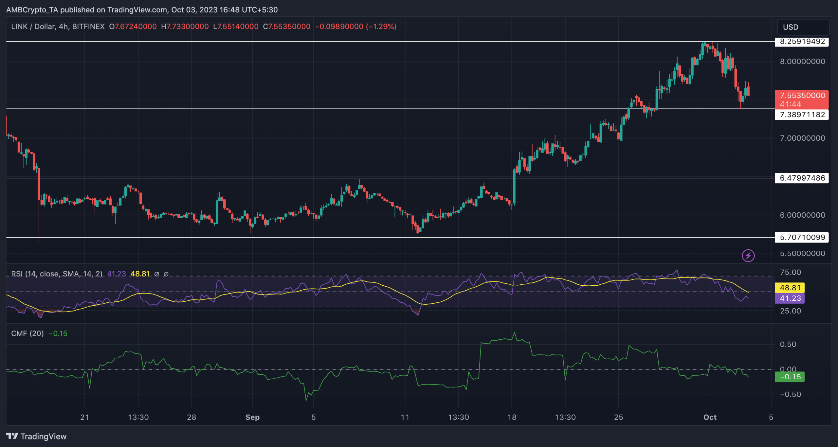
Task: Click the 25 date label on the time axis
Action: [619, 417]
